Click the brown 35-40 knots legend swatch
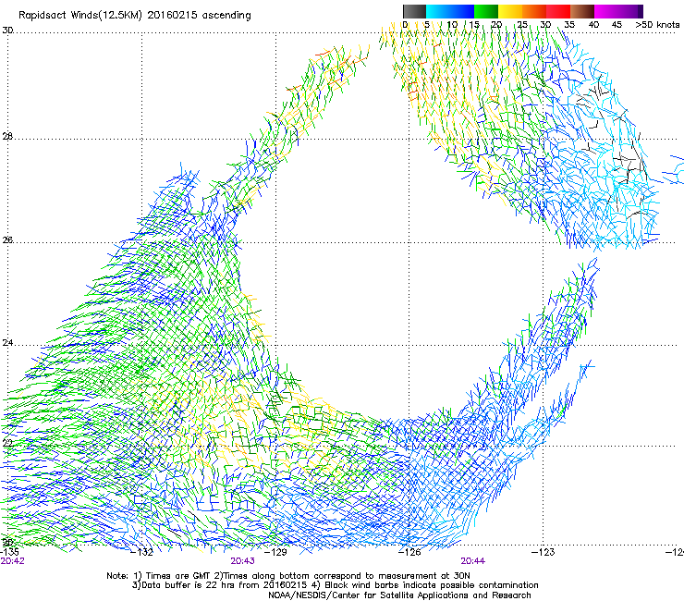This screenshot has width=684, height=601. coord(582,11)
